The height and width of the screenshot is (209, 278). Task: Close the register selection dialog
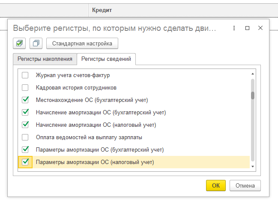260,28
